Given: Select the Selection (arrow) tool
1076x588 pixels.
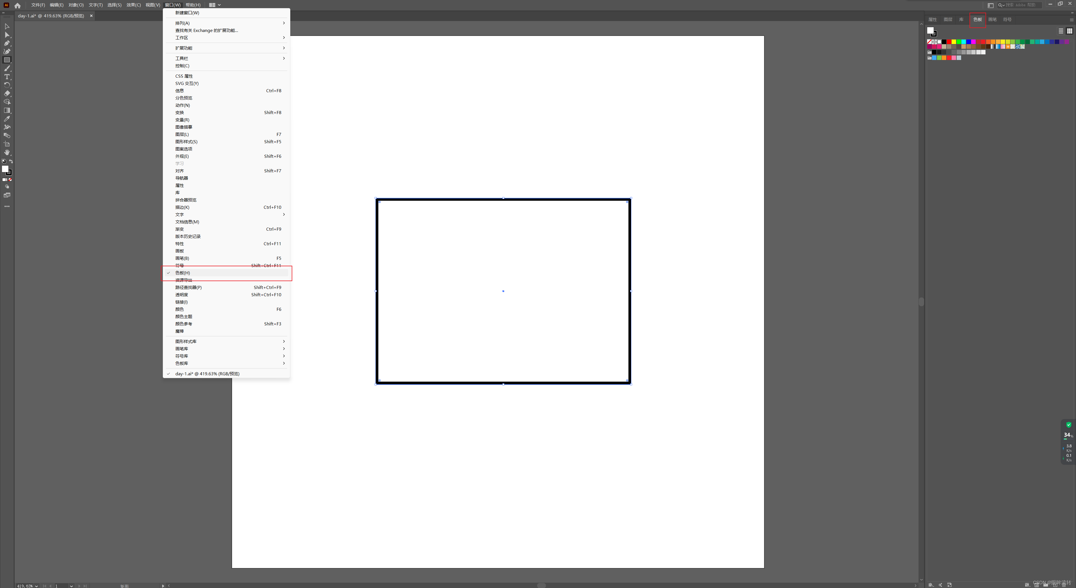Looking at the screenshot, I should point(7,26).
